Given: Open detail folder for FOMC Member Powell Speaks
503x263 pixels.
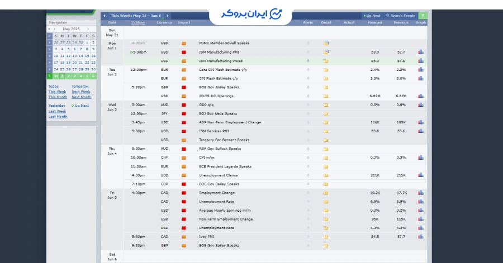Looking at the screenshot, I should 326,43.
